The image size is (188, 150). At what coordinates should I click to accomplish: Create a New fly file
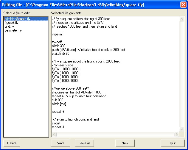pyautogui.click(x=125, y=143)
